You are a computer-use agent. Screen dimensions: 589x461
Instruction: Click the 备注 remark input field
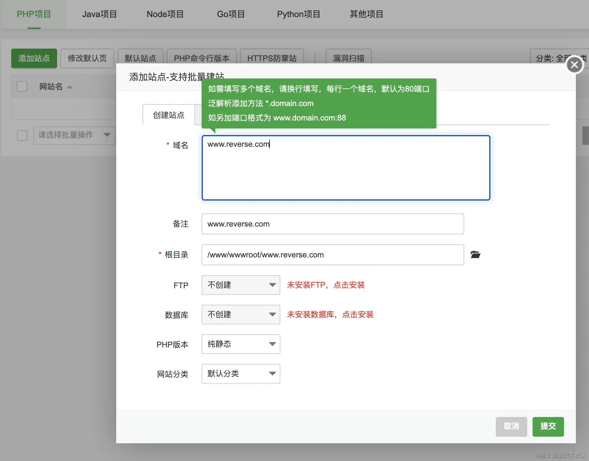coord(333,224)
